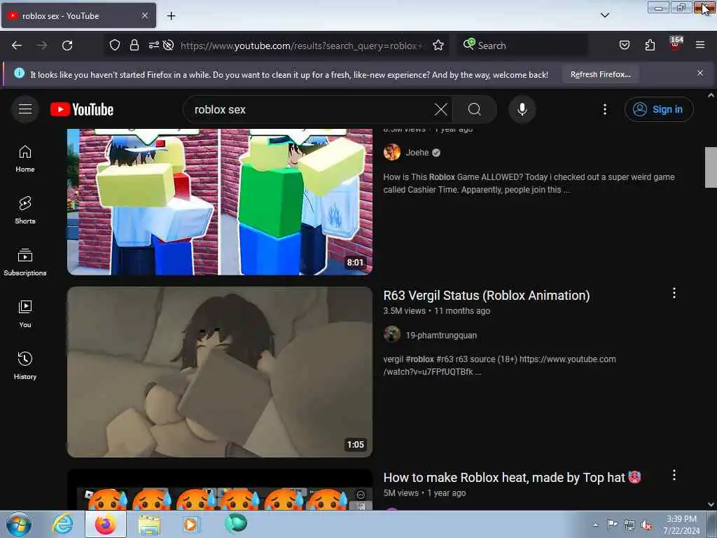Go back with the Firefox back arrow
Viewport: 717px width, 538px height.
(17, 46)
